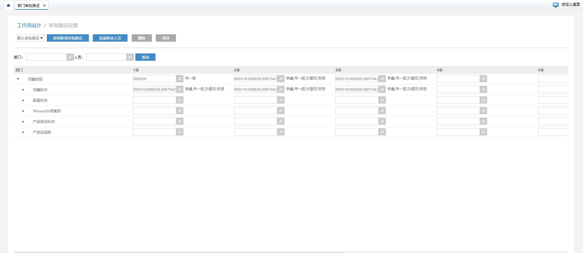Expand the 产品测试科技 department node
The width and height of the screenshot is (583, 253).
click(x=23, y=121)
